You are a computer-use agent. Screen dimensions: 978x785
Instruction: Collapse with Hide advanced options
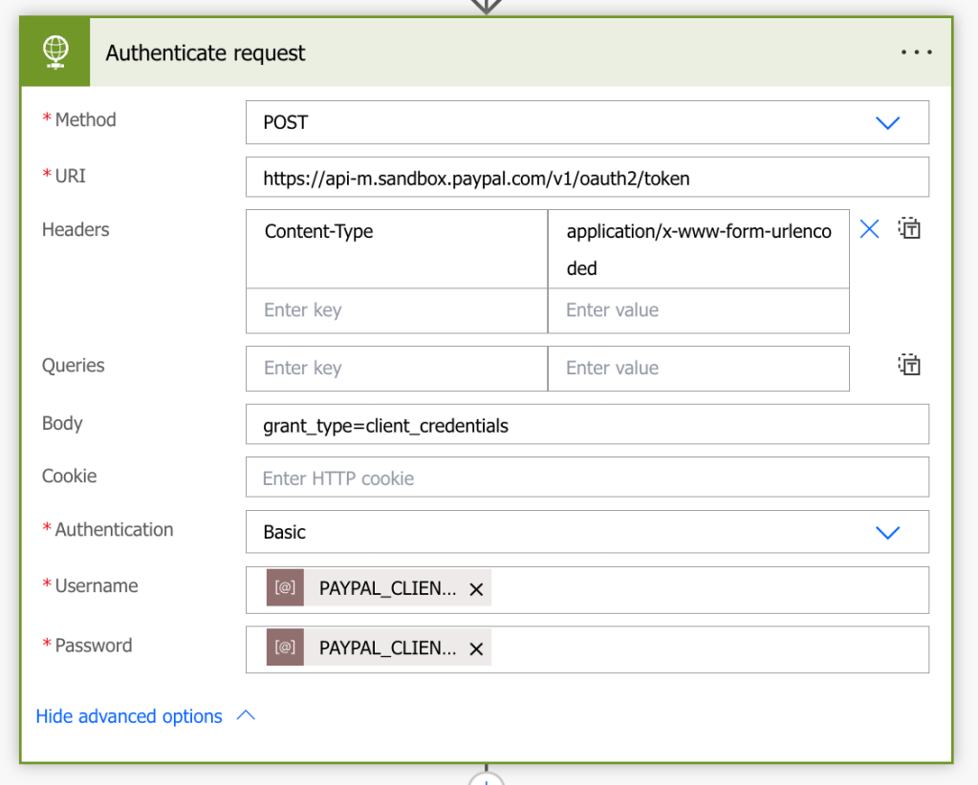tap(145, 716)
